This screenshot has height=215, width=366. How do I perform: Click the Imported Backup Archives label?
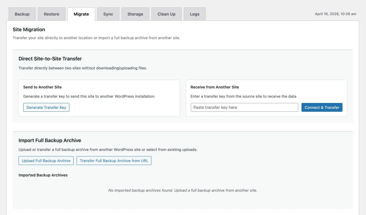point(43,175)
